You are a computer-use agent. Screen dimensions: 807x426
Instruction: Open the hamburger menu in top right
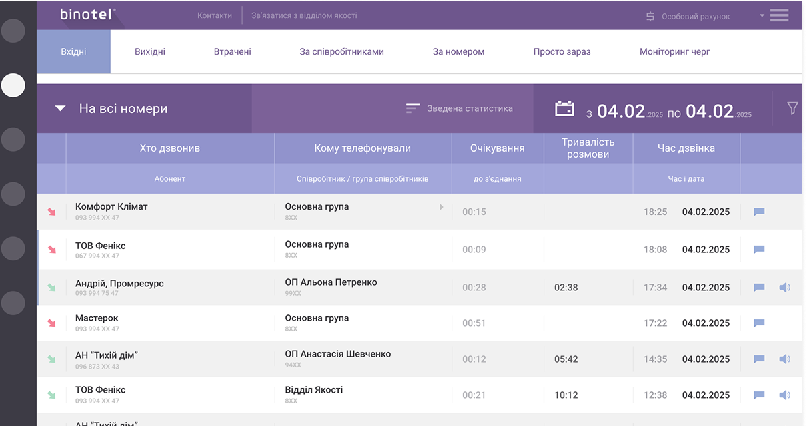point(779,15)
